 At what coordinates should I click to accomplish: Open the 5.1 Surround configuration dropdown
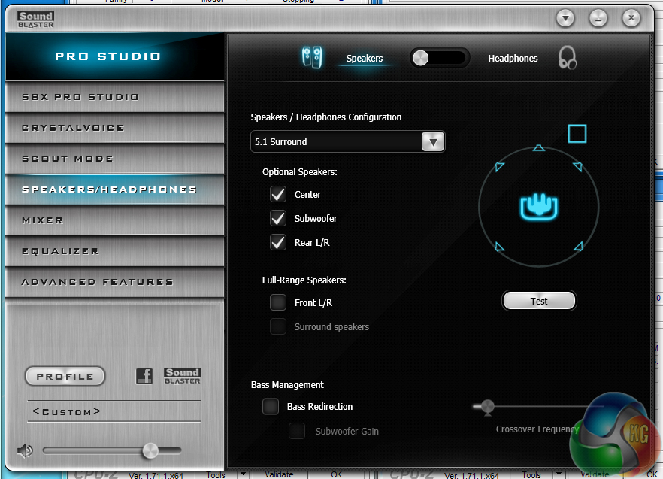(x=432, y=142)
